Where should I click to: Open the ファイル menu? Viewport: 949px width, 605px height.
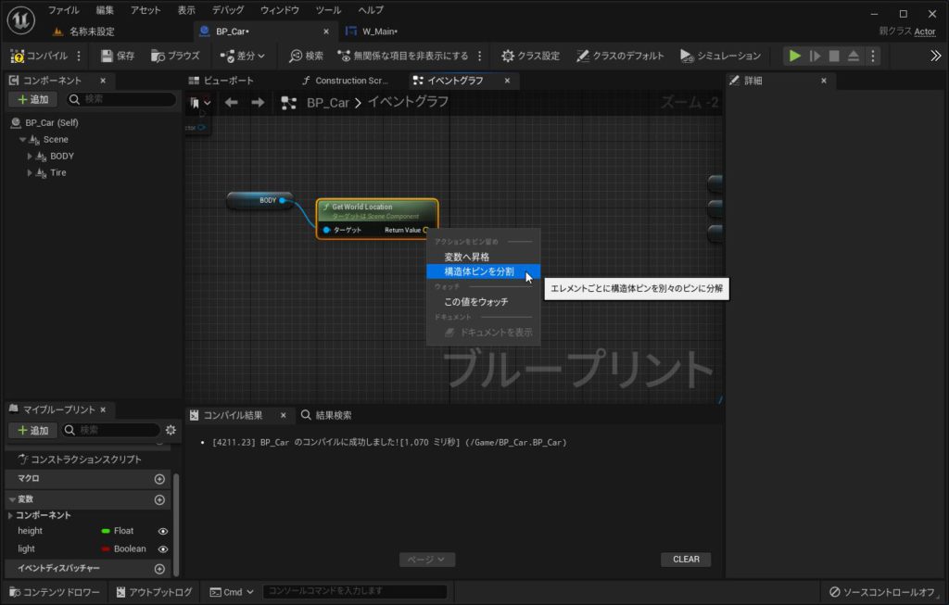click(x=64, y=10)
